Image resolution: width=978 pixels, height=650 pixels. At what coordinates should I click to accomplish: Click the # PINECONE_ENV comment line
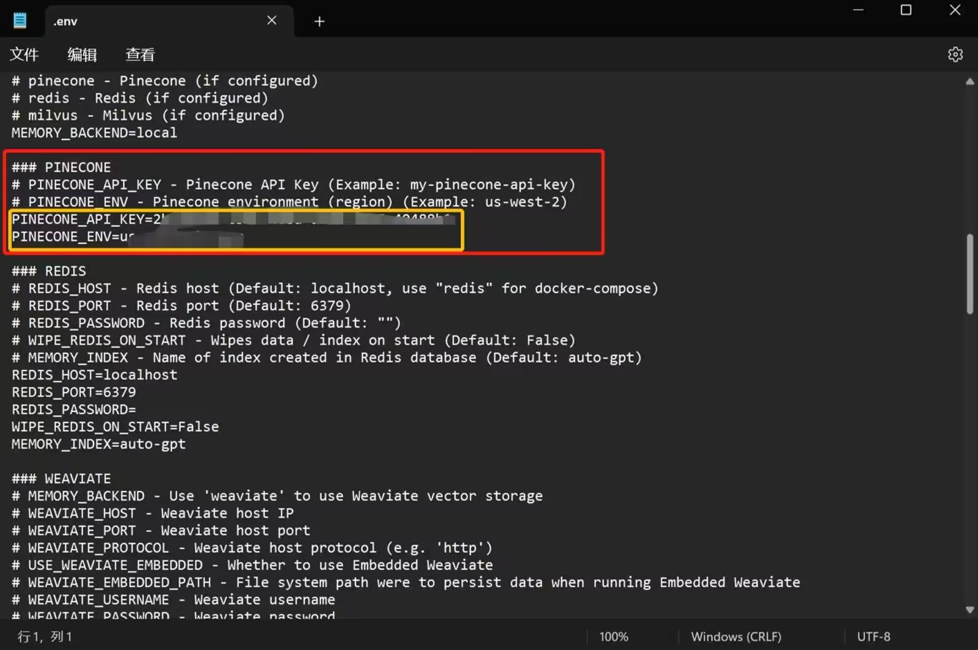(289, 202)
